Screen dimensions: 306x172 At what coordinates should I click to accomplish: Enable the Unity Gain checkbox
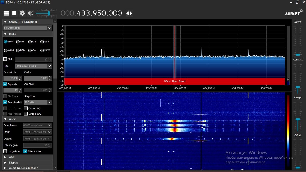pos(5,151)
